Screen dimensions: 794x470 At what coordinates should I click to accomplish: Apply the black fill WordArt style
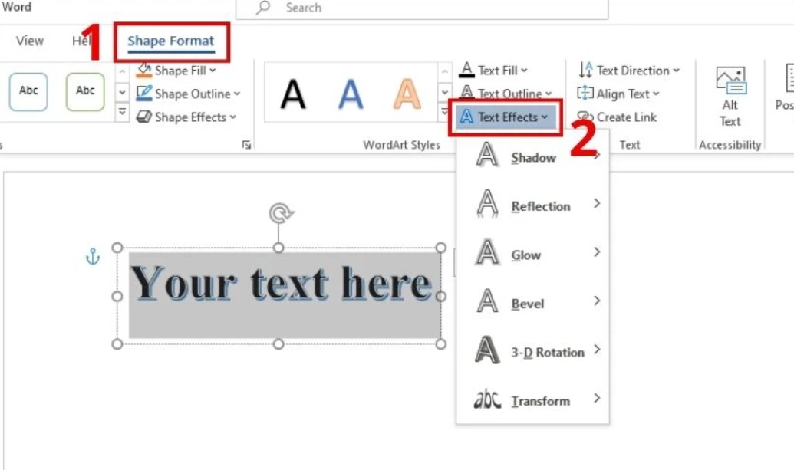[293, 94]
